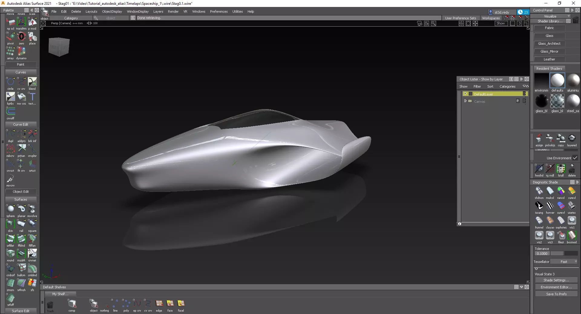The width and height of the screenshot is (581, 314).
Task: Select the skin surface tool
Action: (x=11, y=224)
